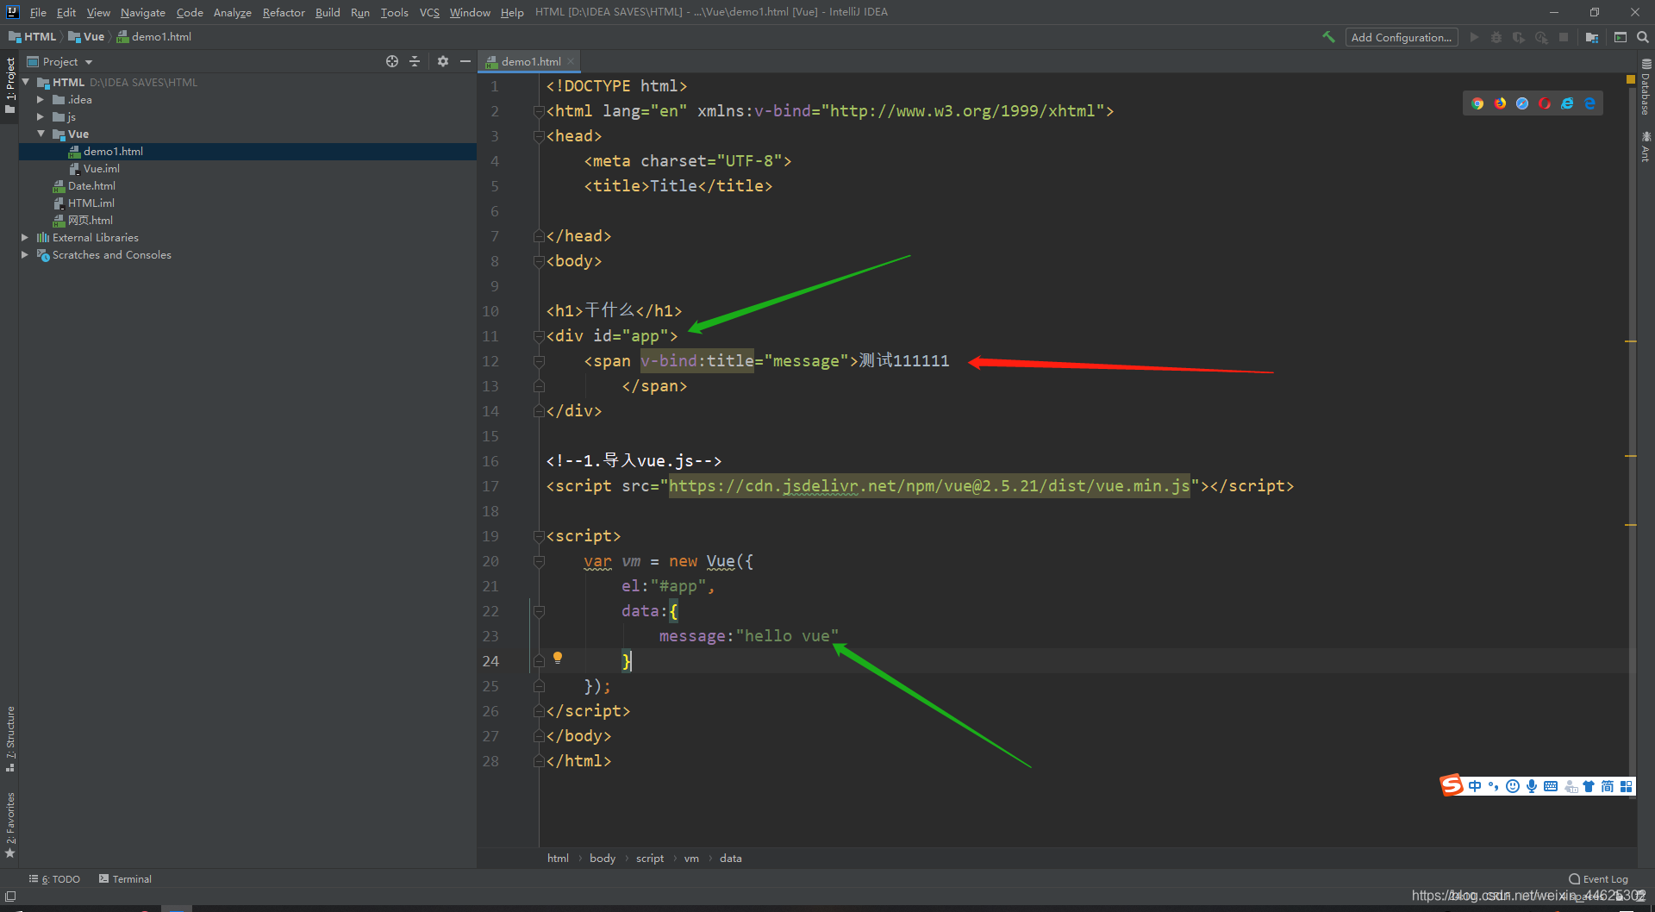Click the Debug bug icon
Viewport: 1655px width, 912px height.
click(1496, 37)
